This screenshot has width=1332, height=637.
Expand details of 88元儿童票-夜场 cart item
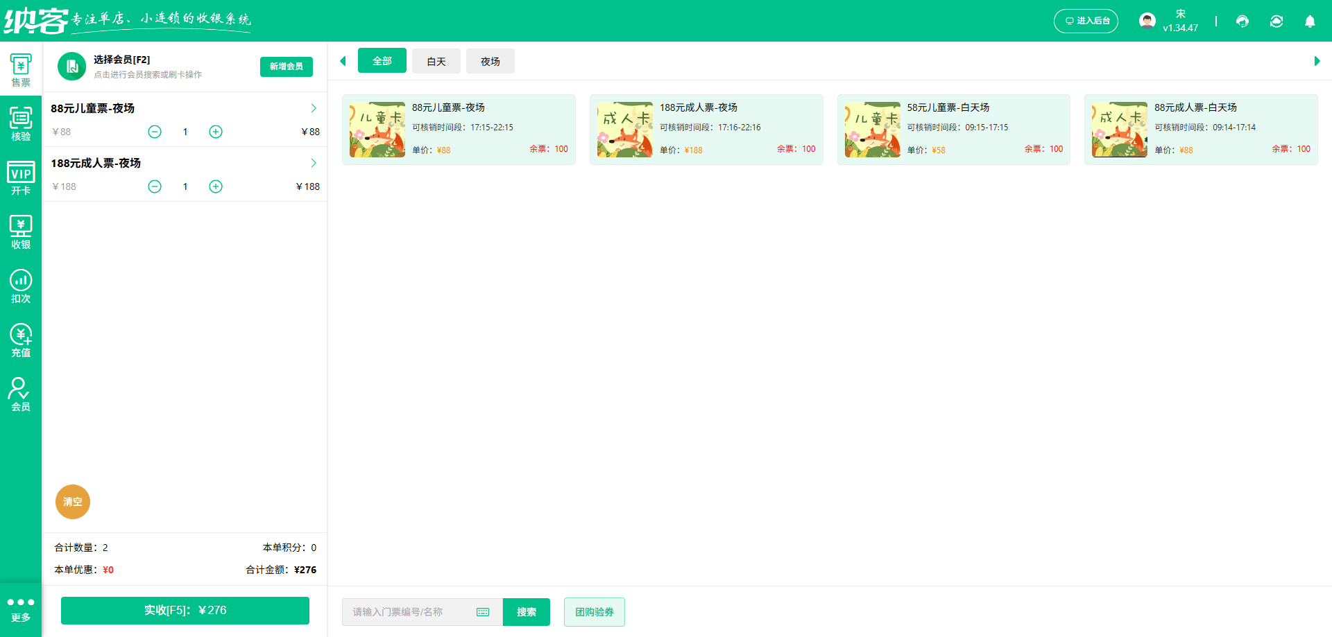tap(313, 108)
